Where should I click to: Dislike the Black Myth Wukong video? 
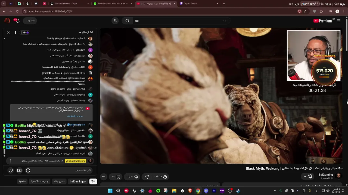[147, 177]
